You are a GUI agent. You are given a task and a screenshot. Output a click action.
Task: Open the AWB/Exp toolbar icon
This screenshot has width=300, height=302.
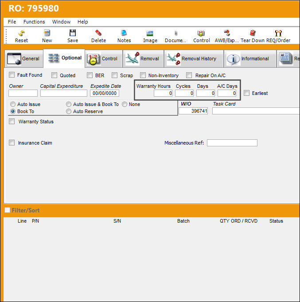pos(227,36)
